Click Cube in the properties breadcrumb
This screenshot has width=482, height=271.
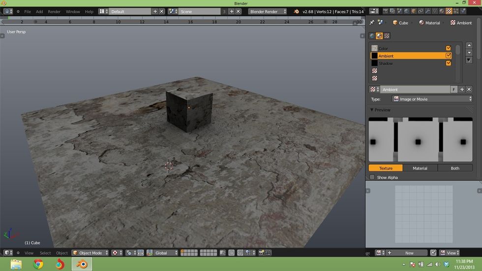(x=400, y=23)
